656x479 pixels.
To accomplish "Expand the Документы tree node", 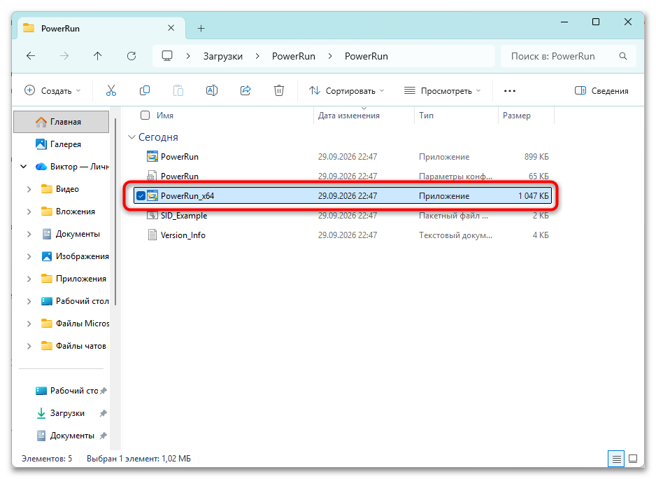I will tap(29, 234).
